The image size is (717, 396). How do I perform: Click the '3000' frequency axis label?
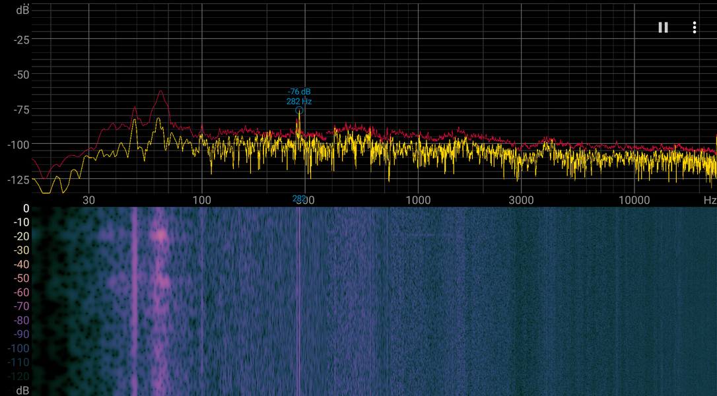click(x=522, y=200)
